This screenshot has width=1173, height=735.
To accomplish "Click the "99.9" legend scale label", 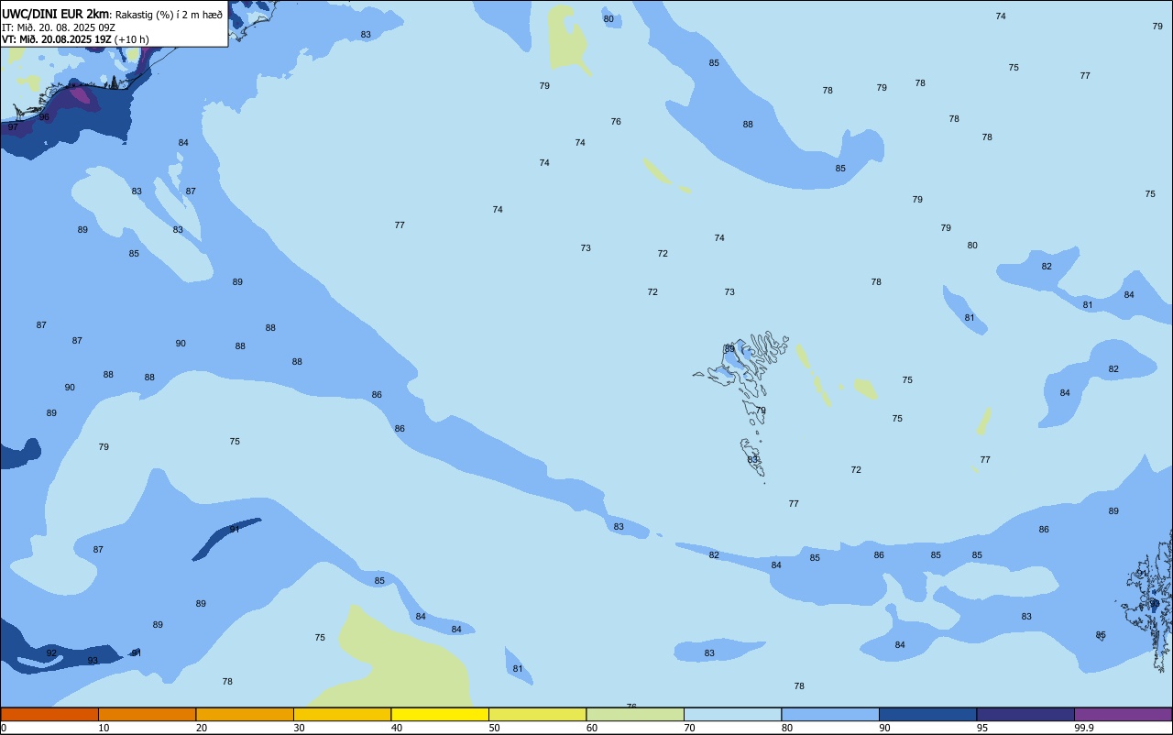I will pyautogui.click(x=1084, y=728).
